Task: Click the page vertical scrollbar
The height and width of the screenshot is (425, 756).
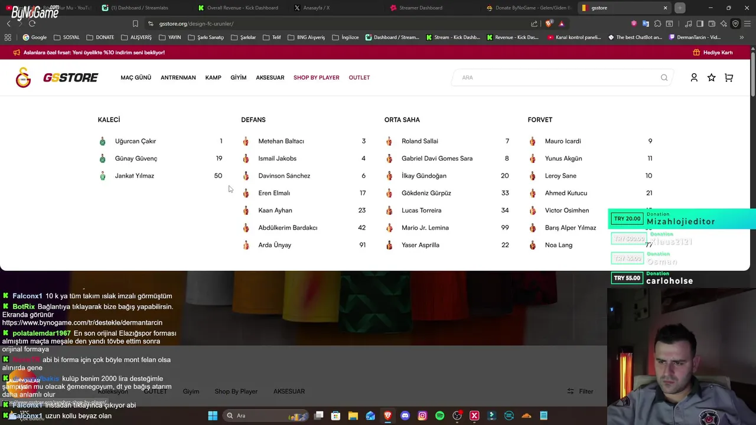Action: click(753, 74)
